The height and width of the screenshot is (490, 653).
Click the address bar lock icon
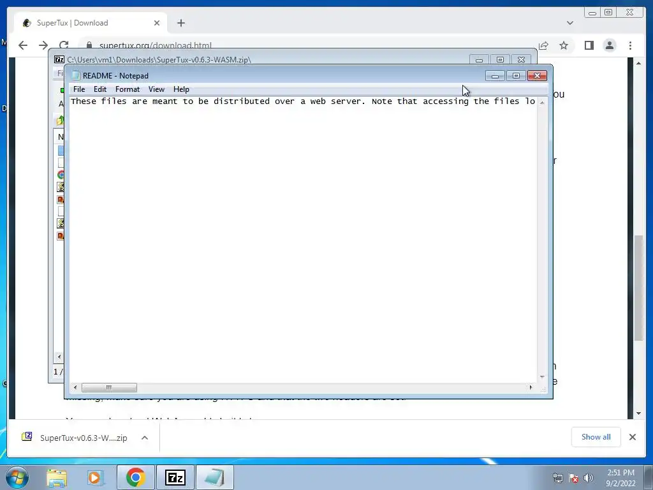click(x=89, y=45)
